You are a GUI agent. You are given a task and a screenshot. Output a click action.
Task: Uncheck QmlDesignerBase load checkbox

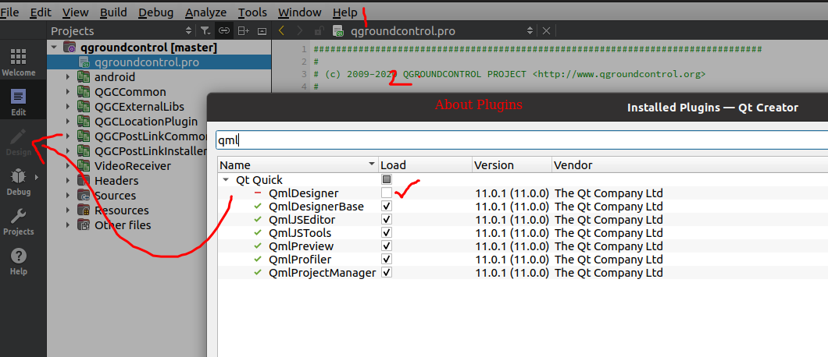[387, 206]
